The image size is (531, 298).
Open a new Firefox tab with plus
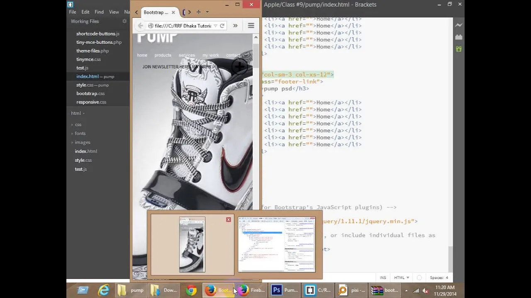[x=198, y=12]
